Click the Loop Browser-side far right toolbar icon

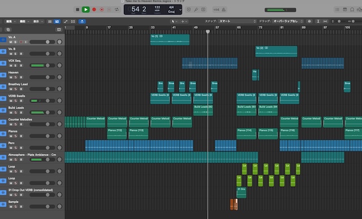tap(360, 10)
